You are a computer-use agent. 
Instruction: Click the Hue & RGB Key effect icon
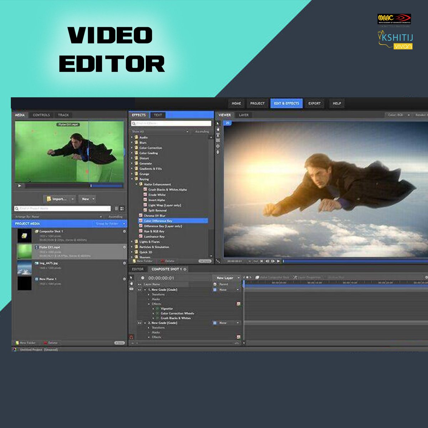[x=141, y=231]
